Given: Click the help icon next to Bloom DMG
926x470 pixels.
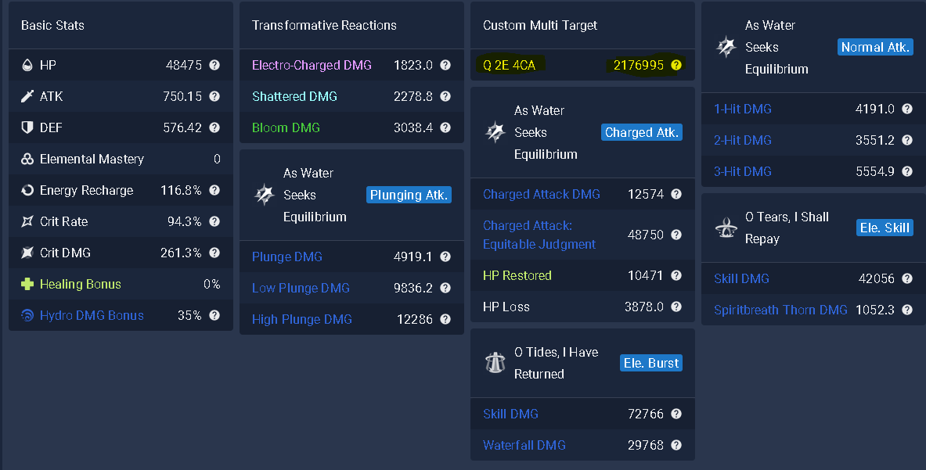Looking at the screenshot, I should click(x=445, y=127).
